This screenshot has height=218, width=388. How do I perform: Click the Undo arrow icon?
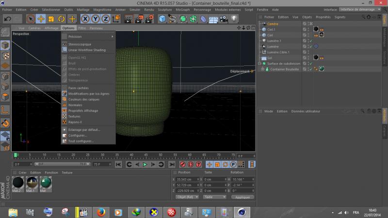point(7,18)
